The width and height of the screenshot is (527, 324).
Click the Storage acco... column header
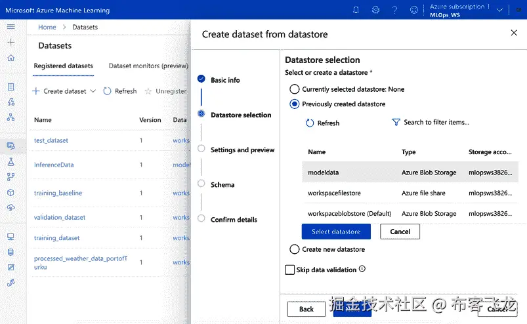pyautogui.click(x=490, y=152)
